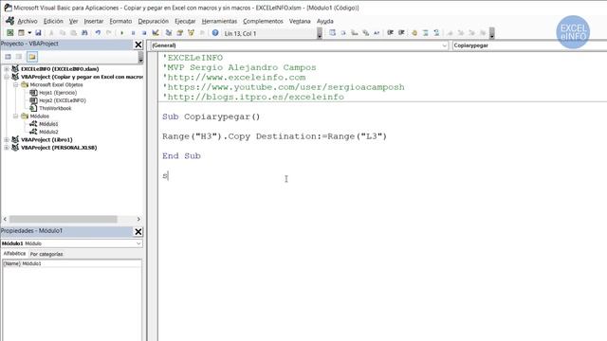Click the View Object icon in Project panel
Image resolution: width=607 pixels, height=341 pixels.
pos(19,57)
